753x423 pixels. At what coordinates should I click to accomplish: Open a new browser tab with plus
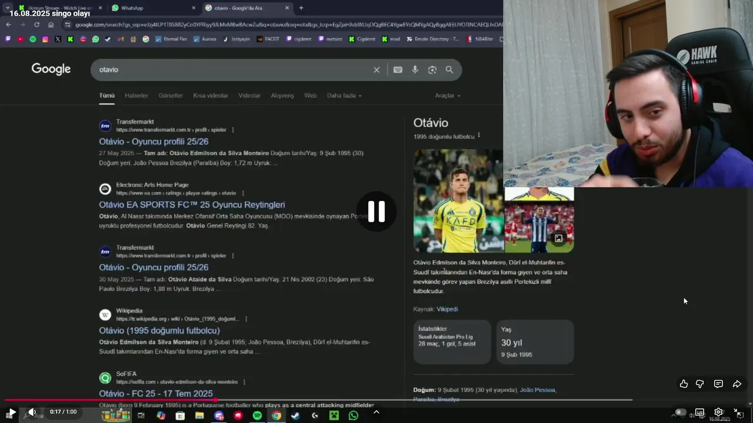[x=301, y=8]
